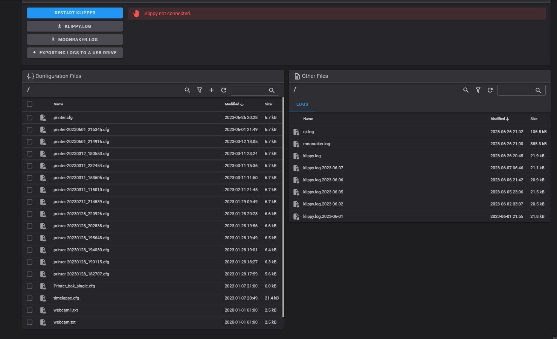Viewport: 557px width, 339px height.
Task: Click the Restart Klipper button
Action: click(x=75, y=13)
